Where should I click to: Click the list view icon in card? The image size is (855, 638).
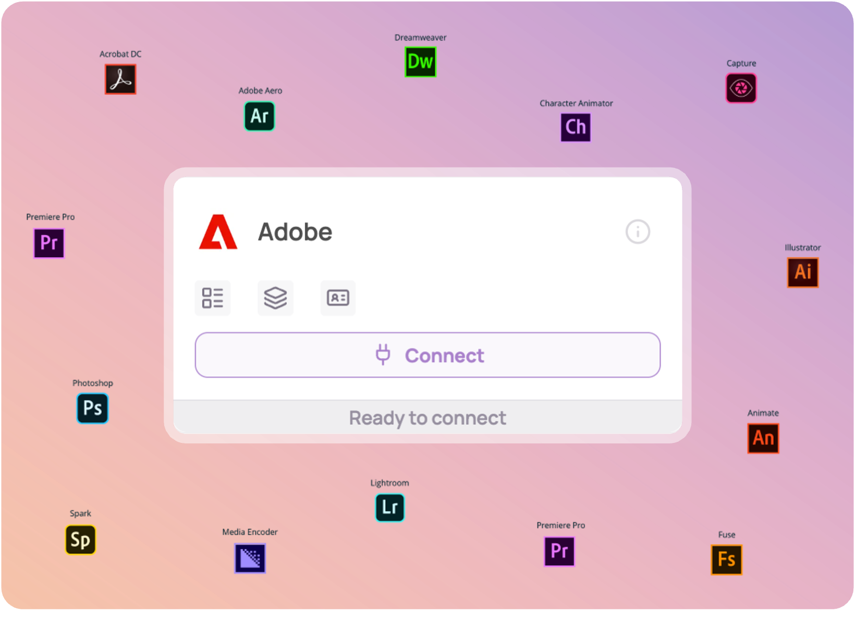213,298
